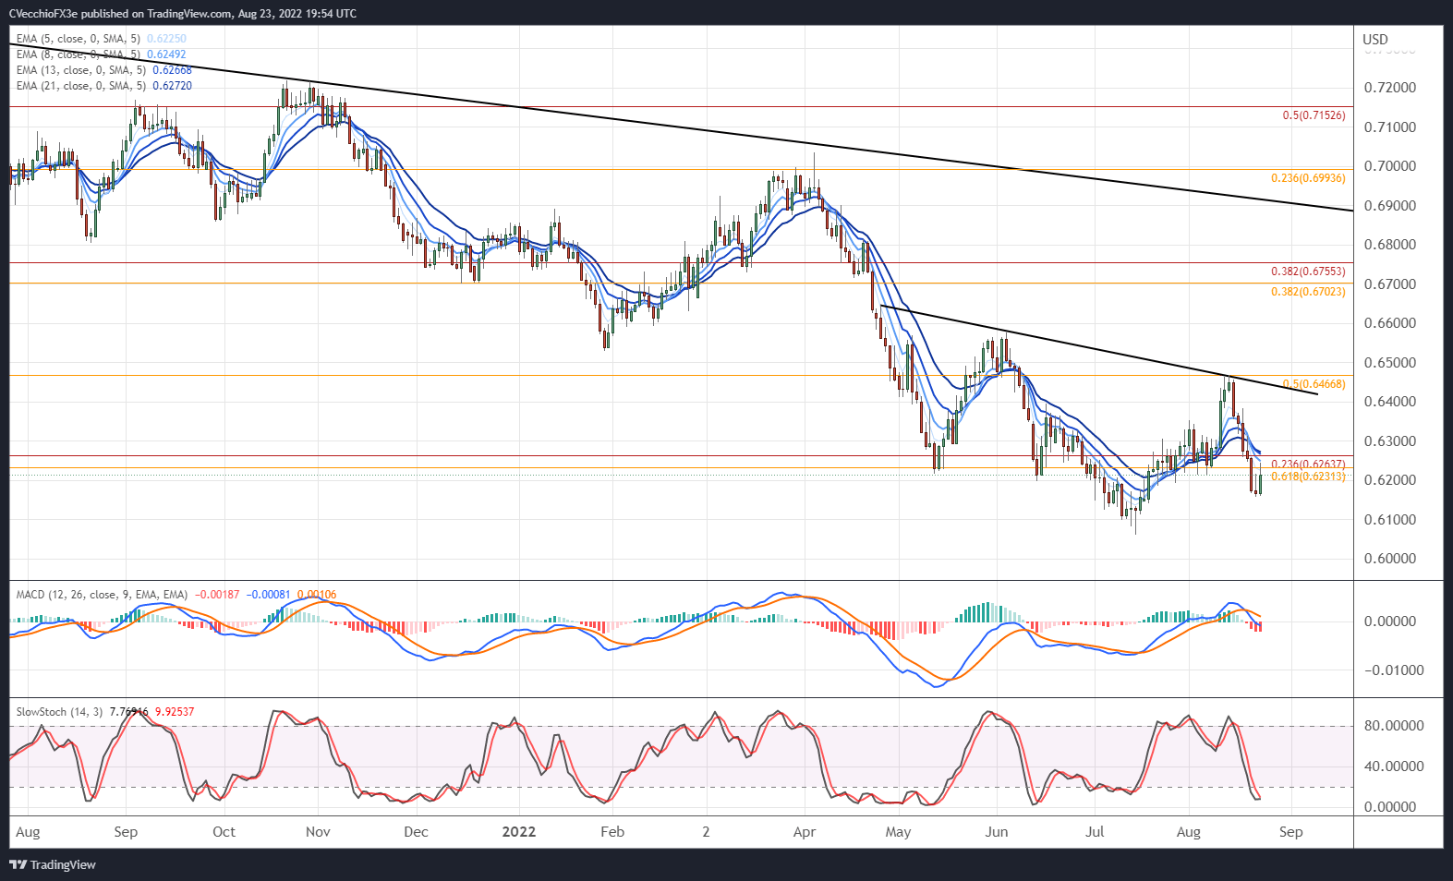Click the EMA 5 value 0.62250
The image size is (1453, 881).
point(167,39)
